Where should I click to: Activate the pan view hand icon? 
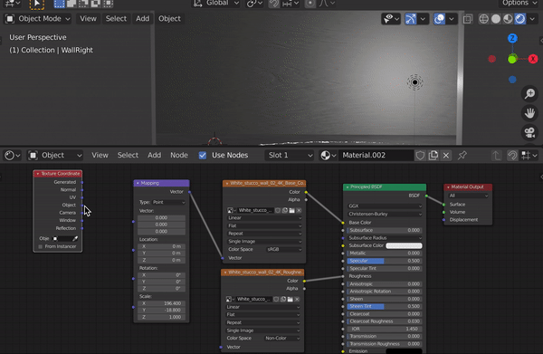coord(529,113)
